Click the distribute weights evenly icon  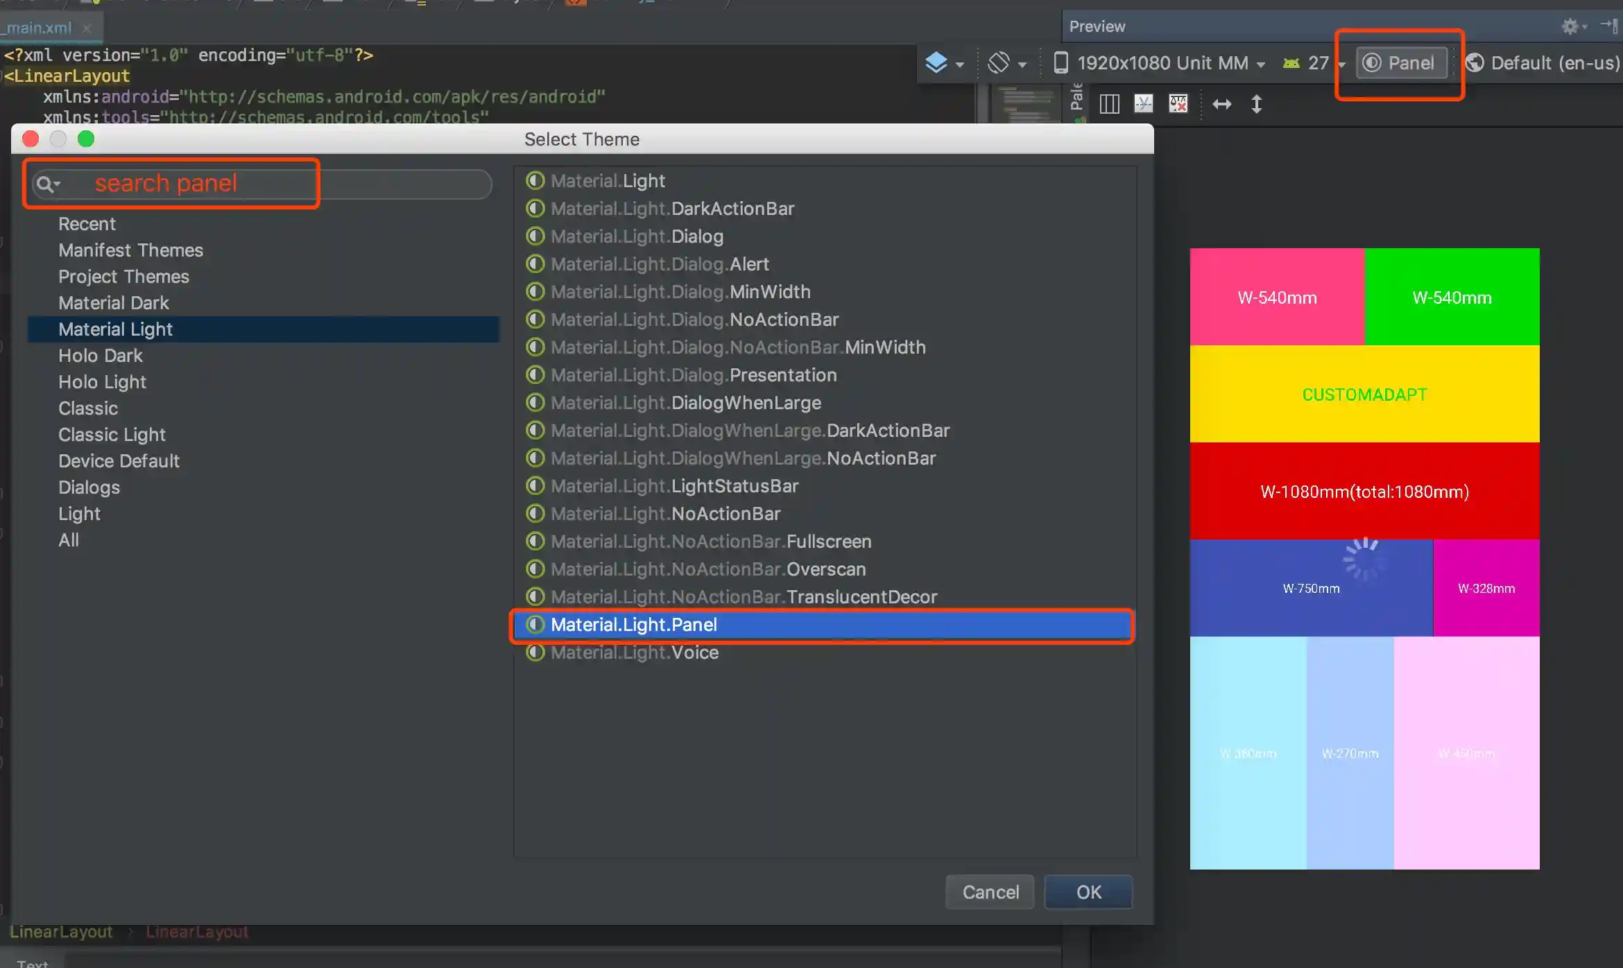[x=1109, y=104]
